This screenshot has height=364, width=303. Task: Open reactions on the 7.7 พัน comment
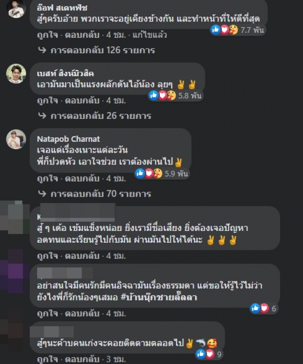tap(238, 30)
